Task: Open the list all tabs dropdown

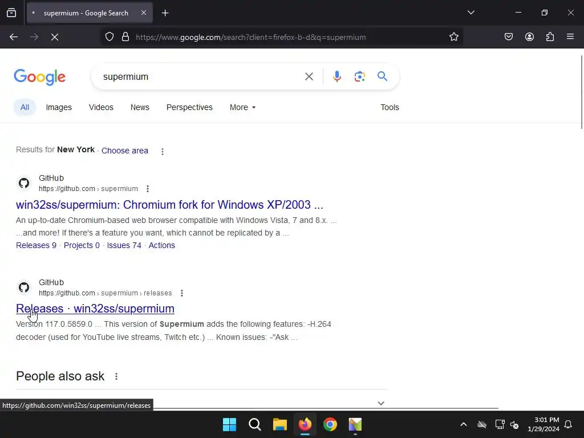Action: [x=471, y=13]
